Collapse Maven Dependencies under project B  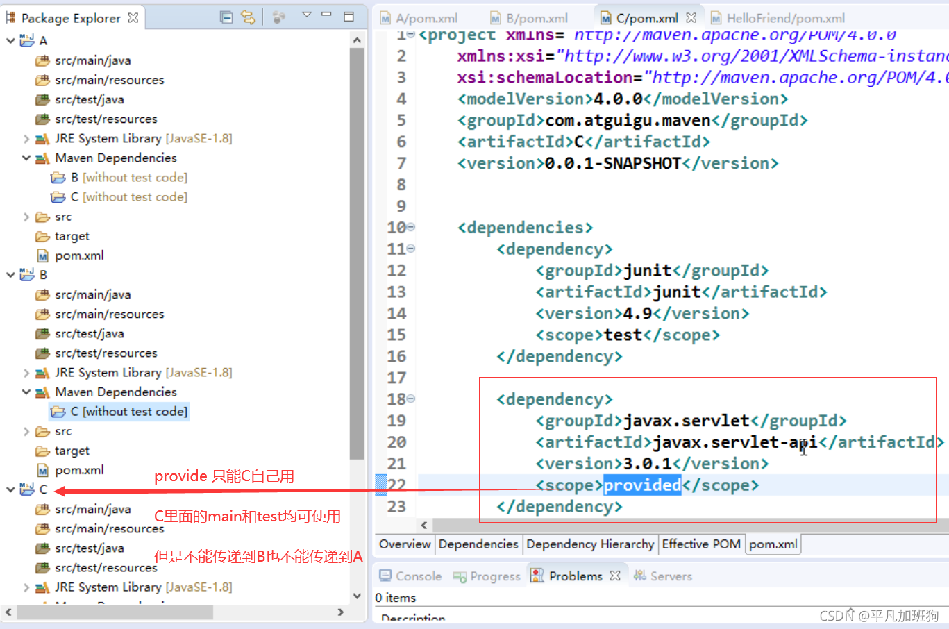26,392
